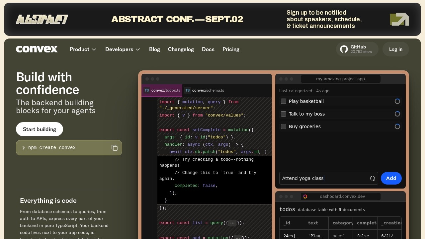Expand collapsed query code ellipsis

(232, 223)
